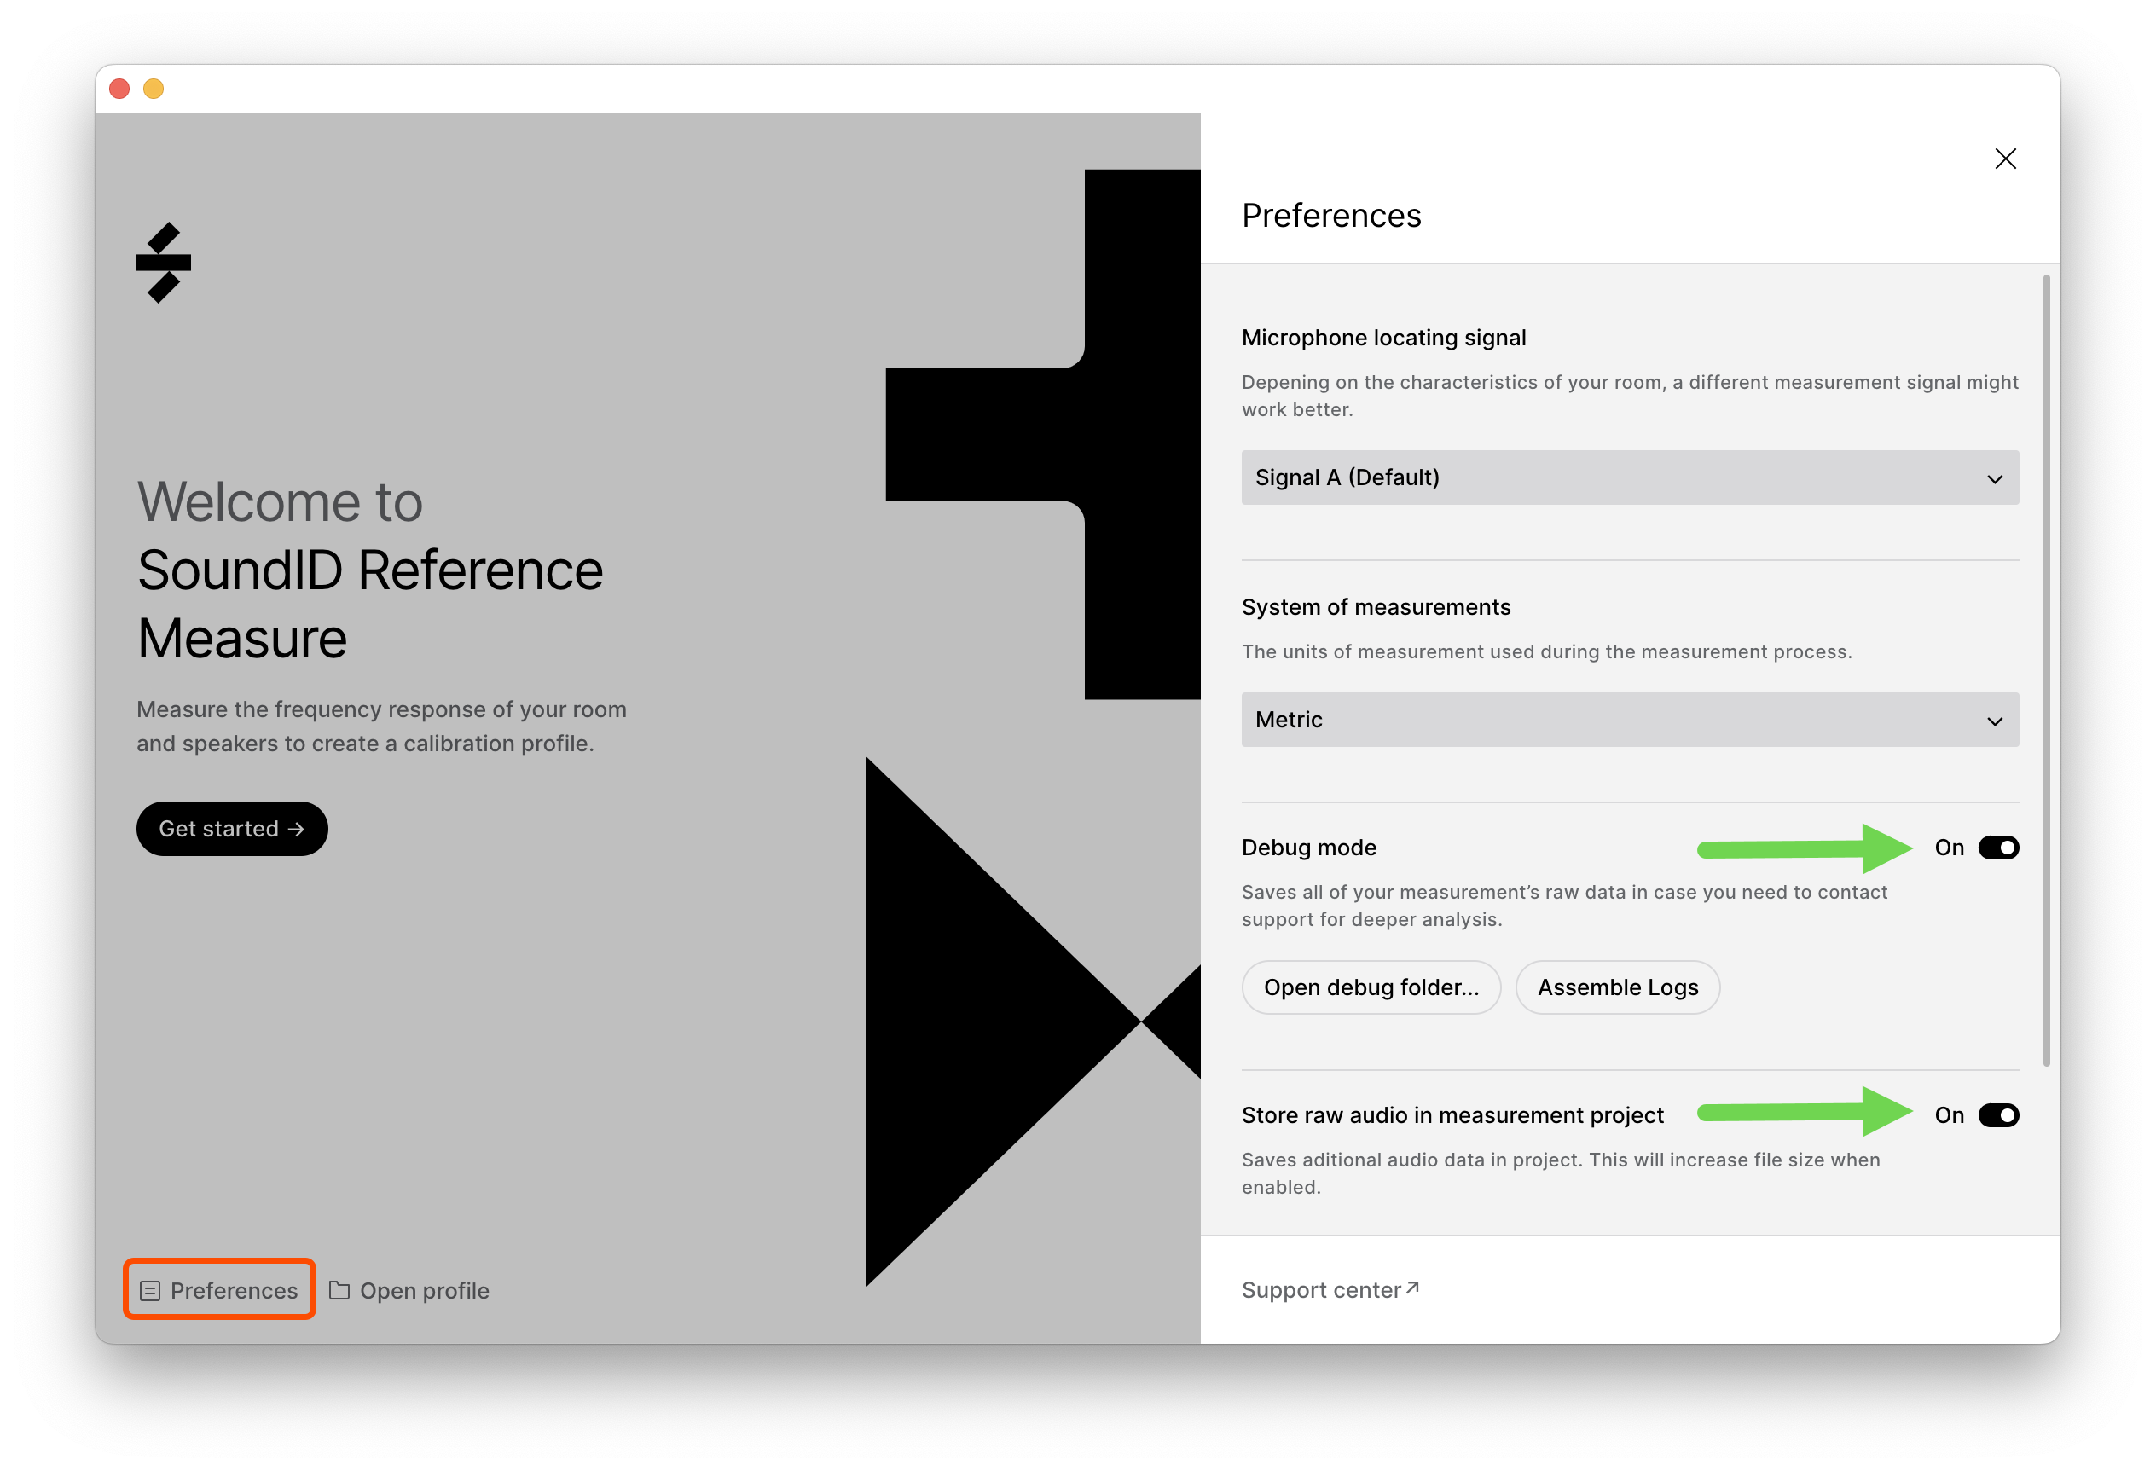Click the external arrow icon by Support center
The width and height of the screenshot is (2156, 1470).
click(x=1413, y=1288)
